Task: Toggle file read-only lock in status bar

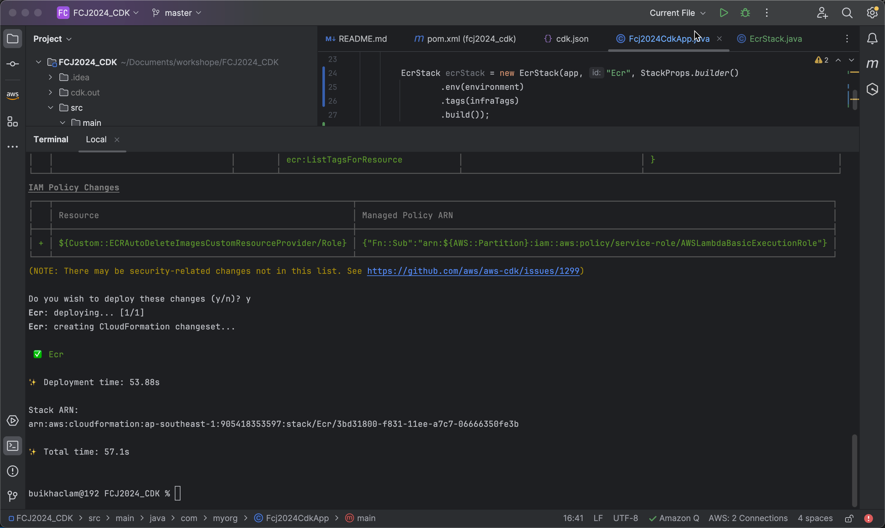Action: point(849,519)
